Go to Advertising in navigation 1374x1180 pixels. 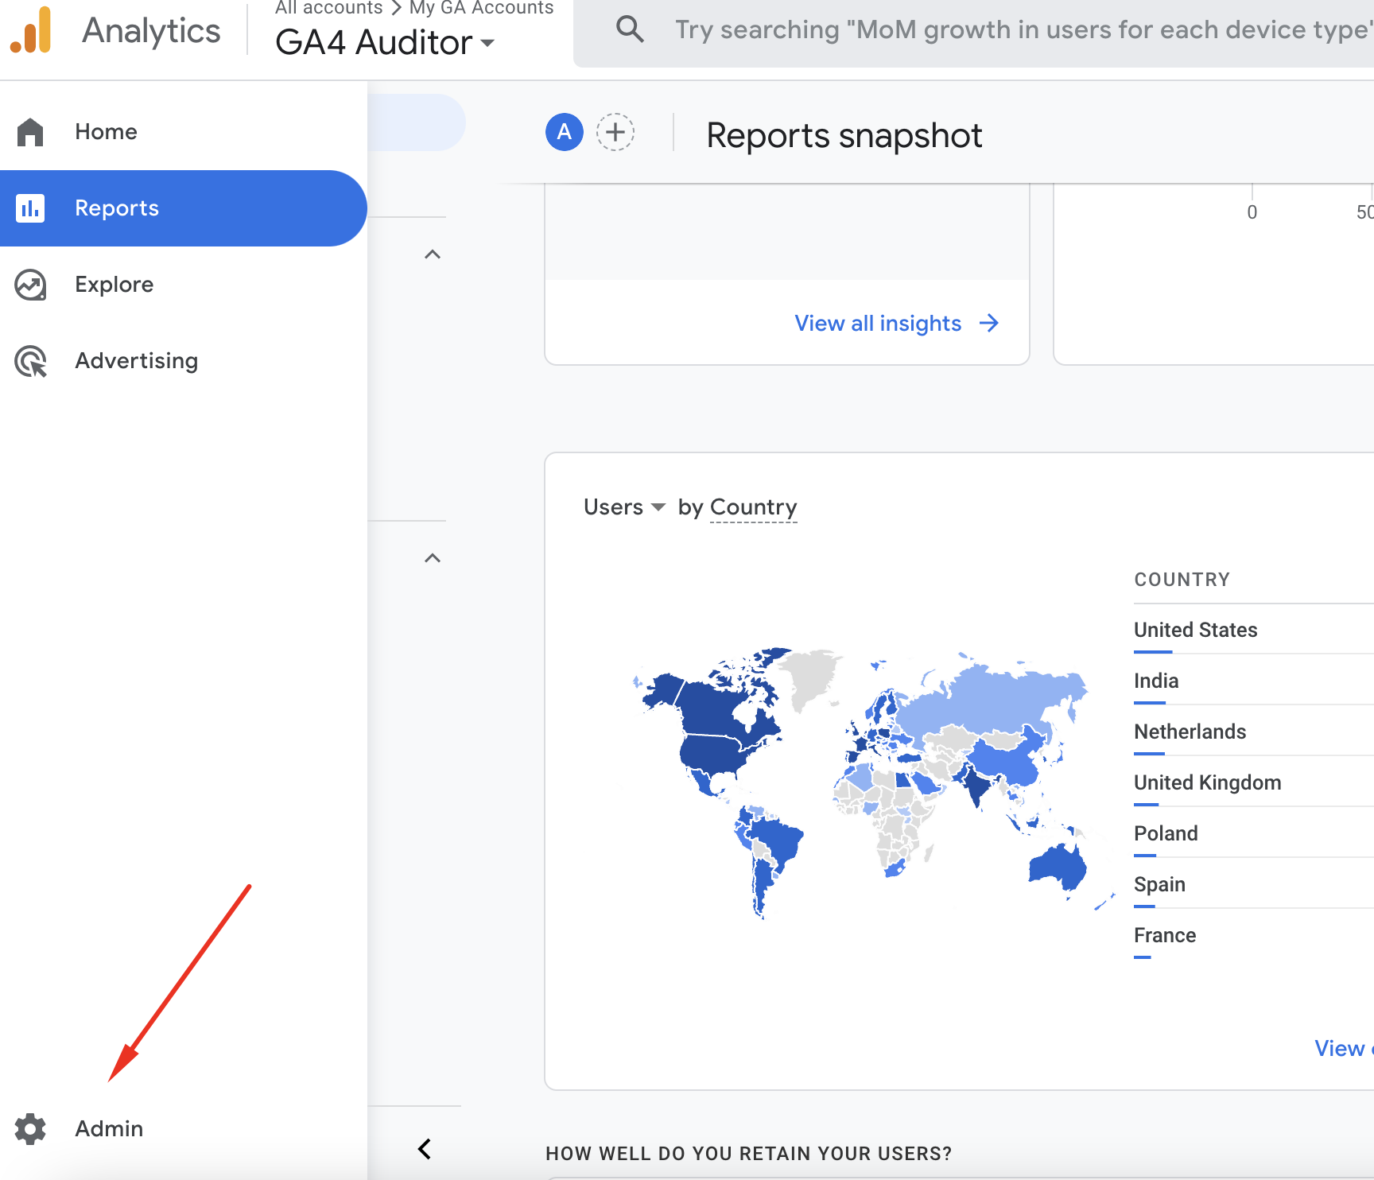(136, 361)
